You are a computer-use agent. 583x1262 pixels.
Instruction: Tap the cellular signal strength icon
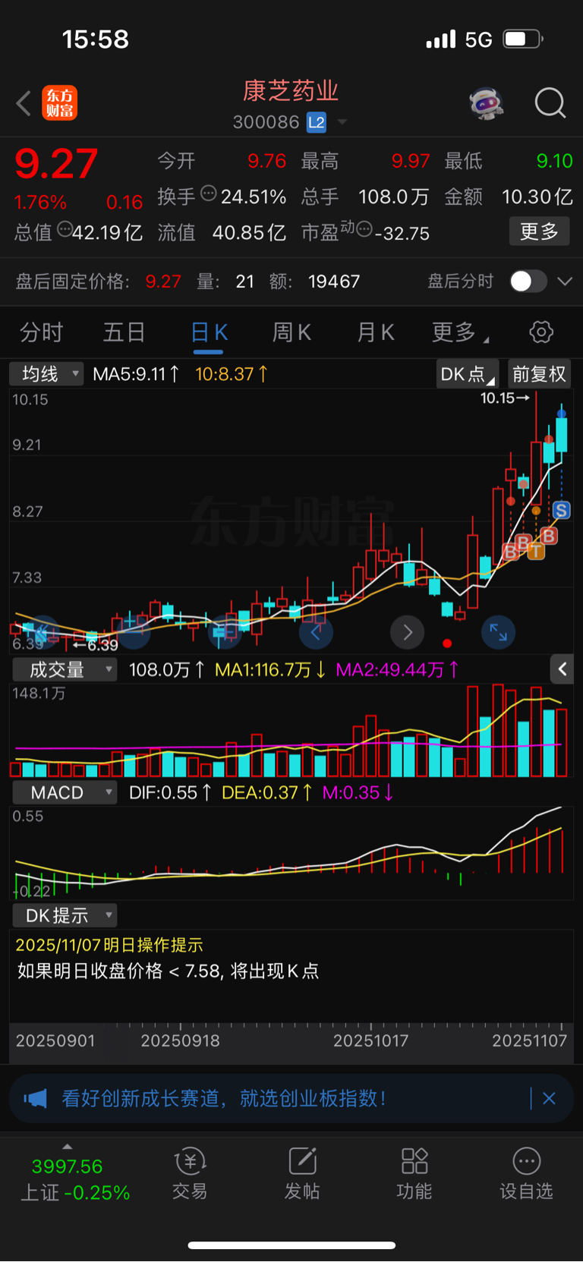pos(441,39)
